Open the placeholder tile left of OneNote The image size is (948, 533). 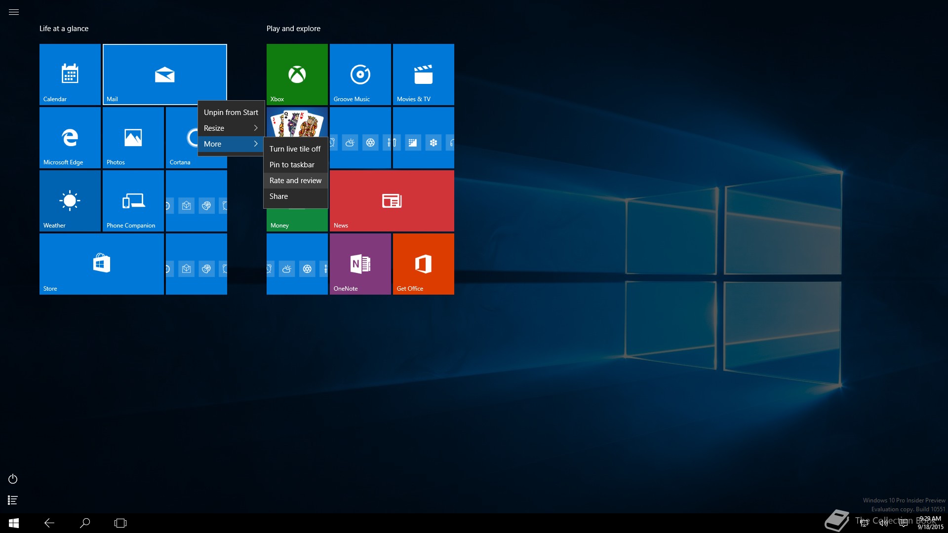coord(297,264)
